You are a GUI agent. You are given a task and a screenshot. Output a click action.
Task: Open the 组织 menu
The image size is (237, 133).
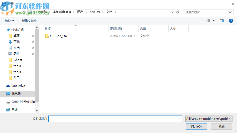(9, 21)
